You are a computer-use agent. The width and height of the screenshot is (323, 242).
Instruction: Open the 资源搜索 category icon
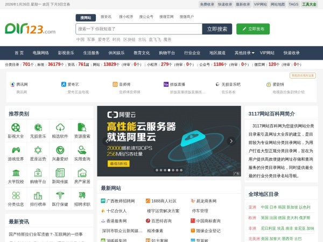click(x=82, y=127)
